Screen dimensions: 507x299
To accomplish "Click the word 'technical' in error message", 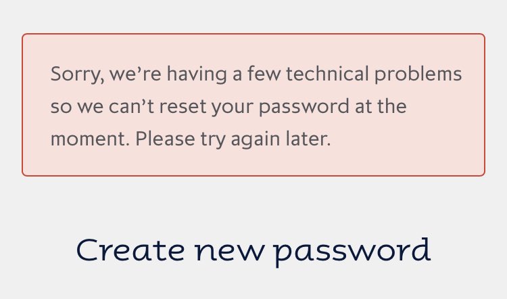I will pos(327,74).
